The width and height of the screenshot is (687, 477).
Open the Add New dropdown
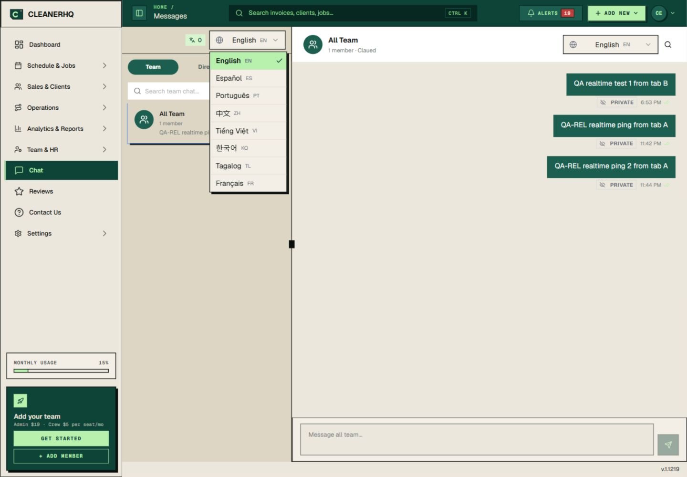(x=616, y=13)
